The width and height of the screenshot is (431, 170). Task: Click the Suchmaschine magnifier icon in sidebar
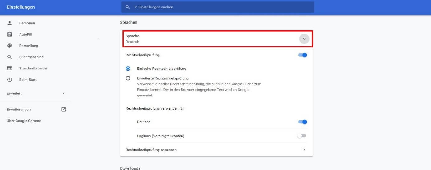[x=10, y=57]
